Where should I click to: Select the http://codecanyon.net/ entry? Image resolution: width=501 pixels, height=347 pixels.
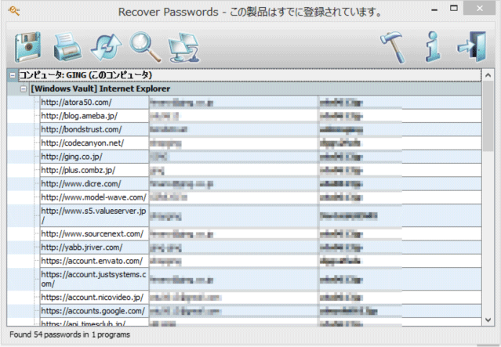[94, 143]
